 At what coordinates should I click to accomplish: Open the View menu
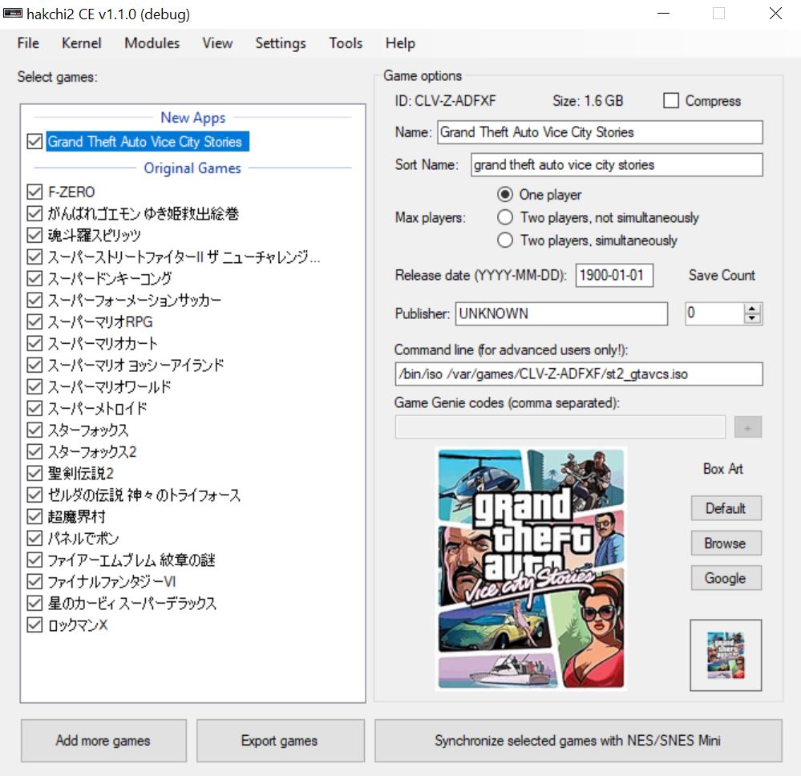[x=217, y=43]
